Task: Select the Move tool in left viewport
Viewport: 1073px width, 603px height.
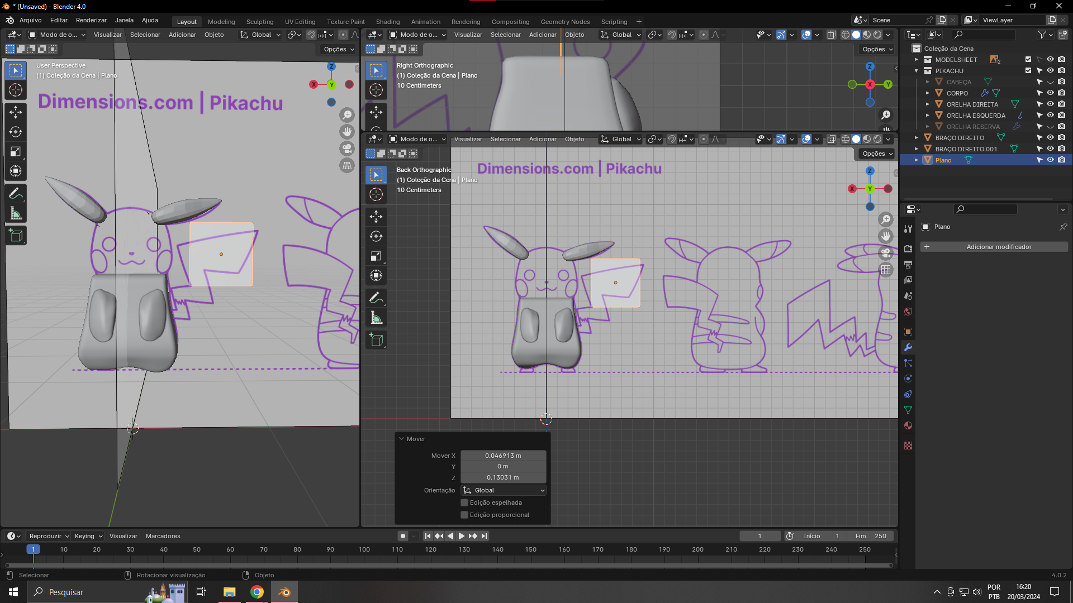Action: (x=16, y=112)
